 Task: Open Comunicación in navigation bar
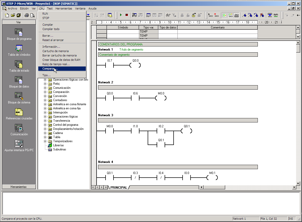pos(19,130)
